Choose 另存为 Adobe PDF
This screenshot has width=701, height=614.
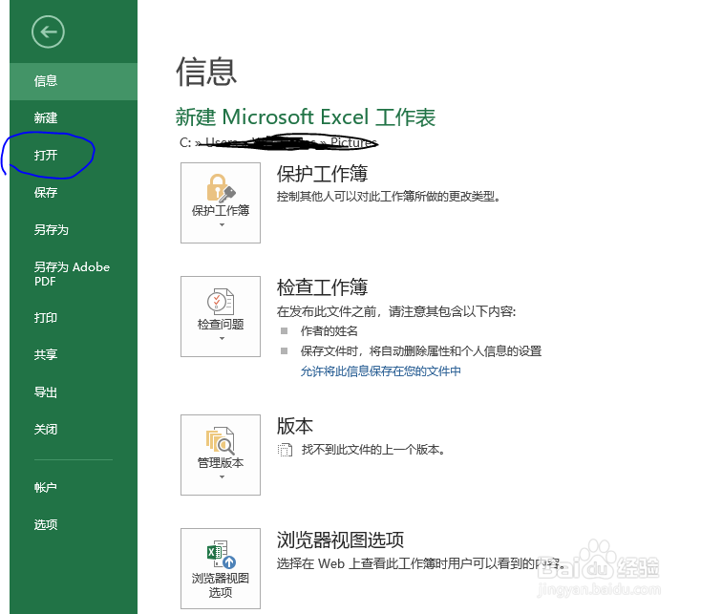pyautogui.click(x=74, y=273)
